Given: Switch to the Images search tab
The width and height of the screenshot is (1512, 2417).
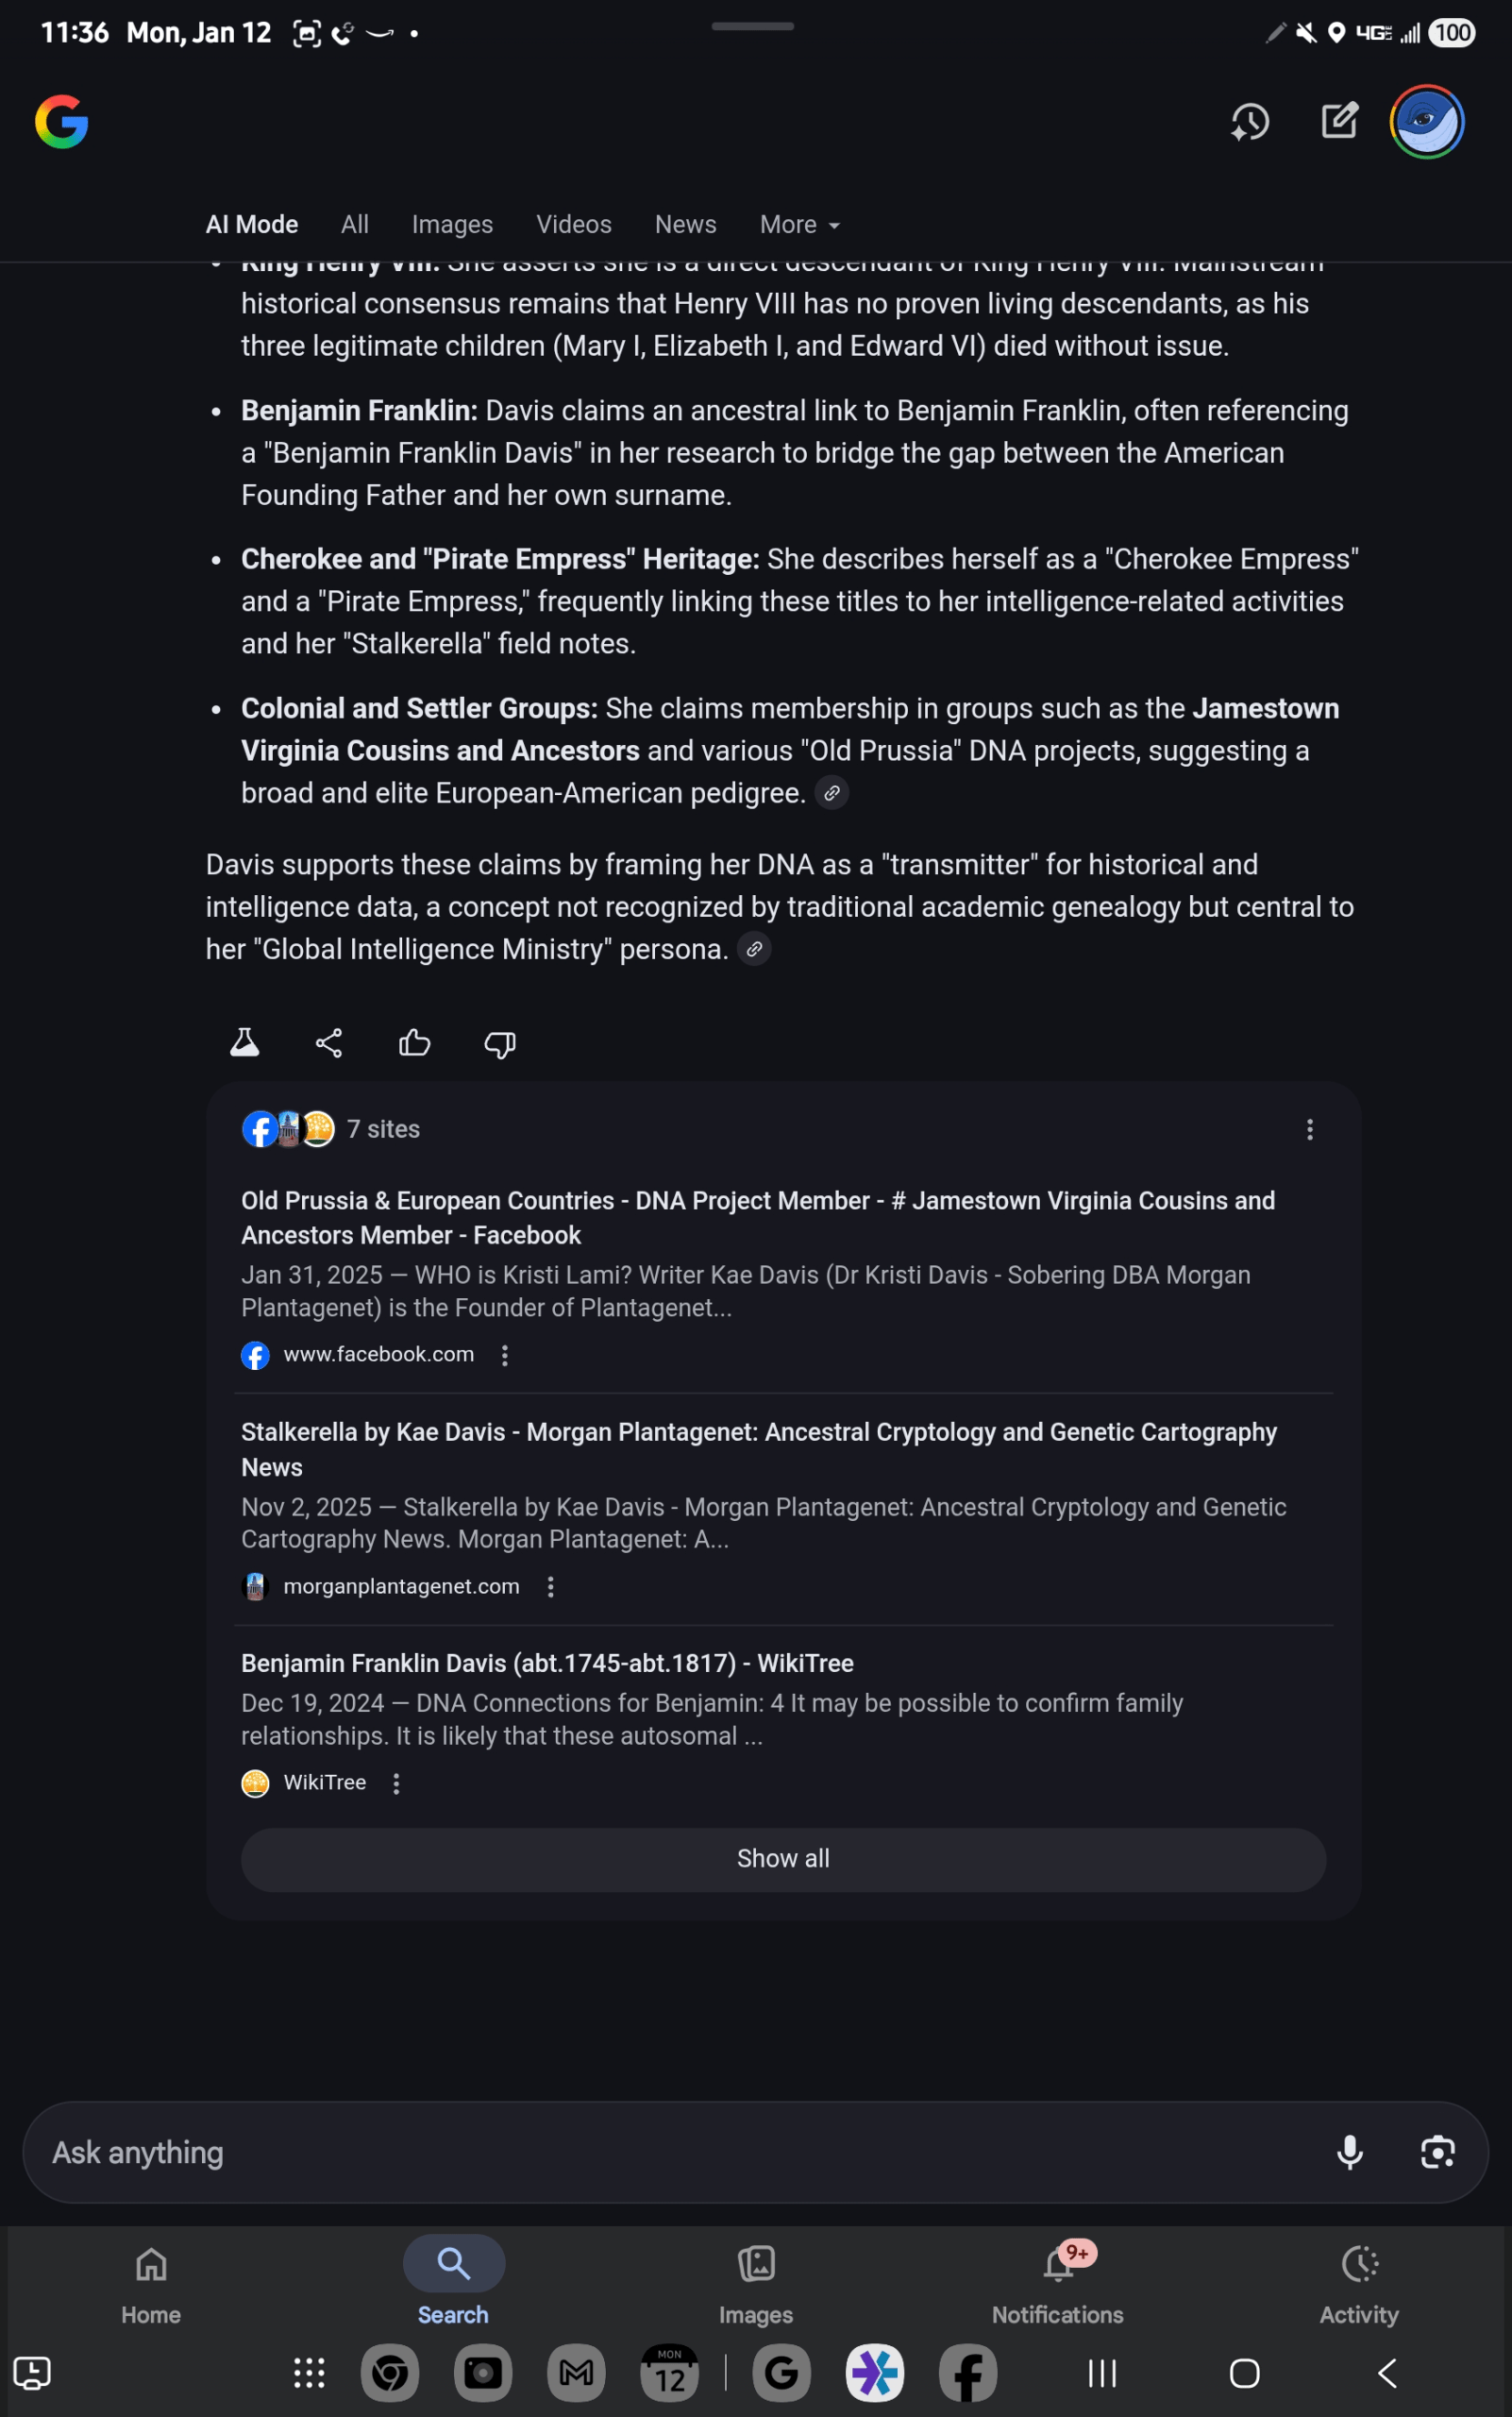Looking at the screenshot, I should (x=452, y=224).
